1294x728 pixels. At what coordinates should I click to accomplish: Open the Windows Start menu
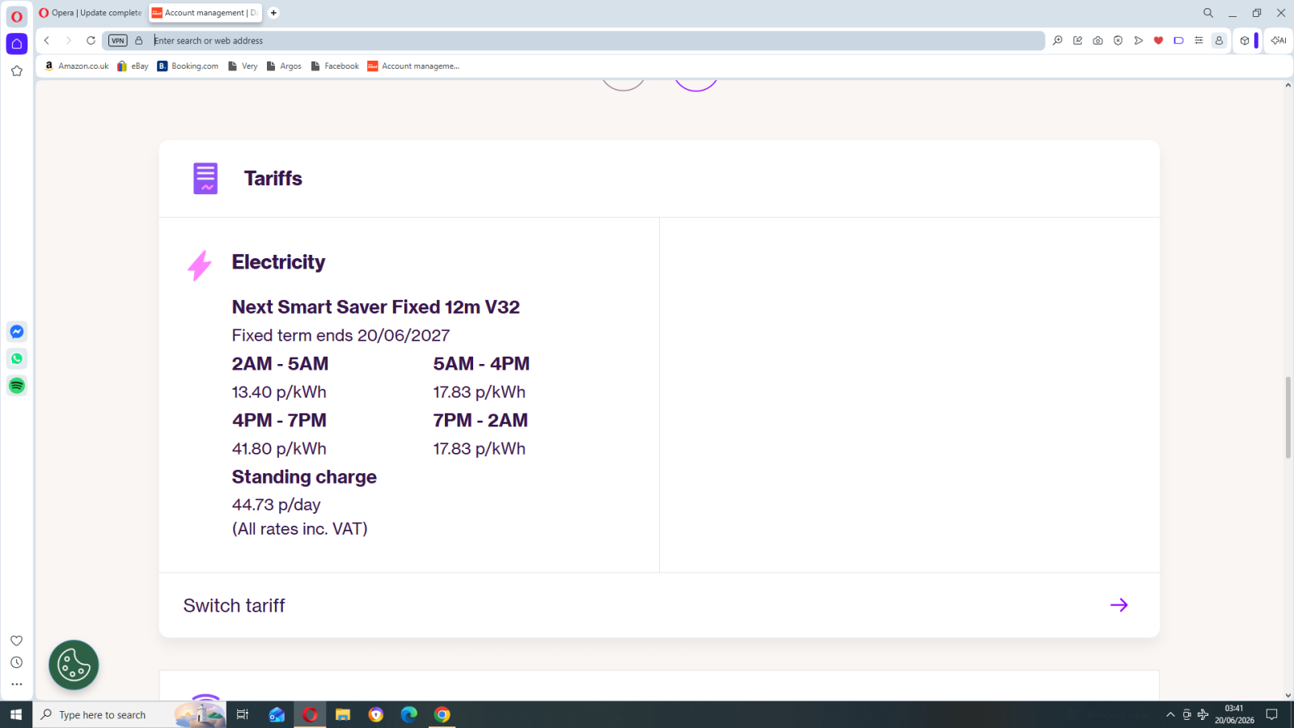click(x=16, y=714)
